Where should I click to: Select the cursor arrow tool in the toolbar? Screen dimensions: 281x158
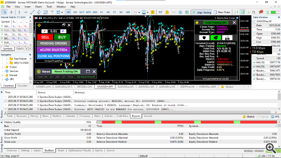(x=4, y=12)
